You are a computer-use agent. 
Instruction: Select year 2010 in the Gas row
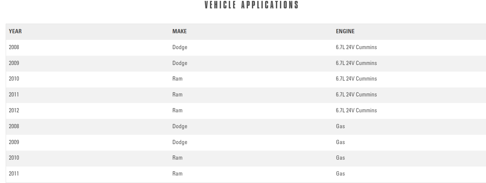14,158
